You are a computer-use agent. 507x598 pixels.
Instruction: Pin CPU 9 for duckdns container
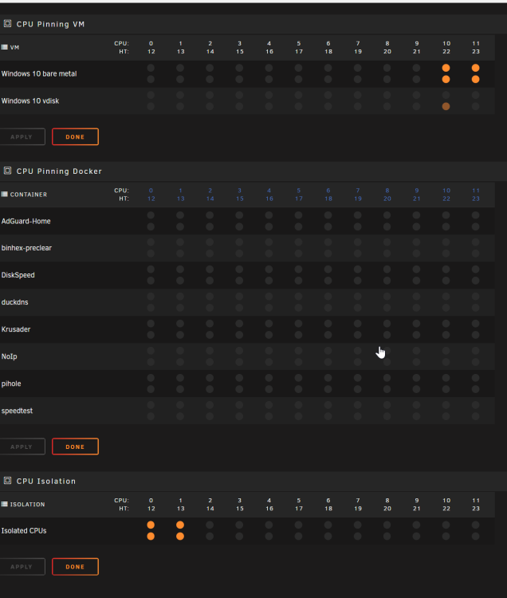[x=416, y=297]
